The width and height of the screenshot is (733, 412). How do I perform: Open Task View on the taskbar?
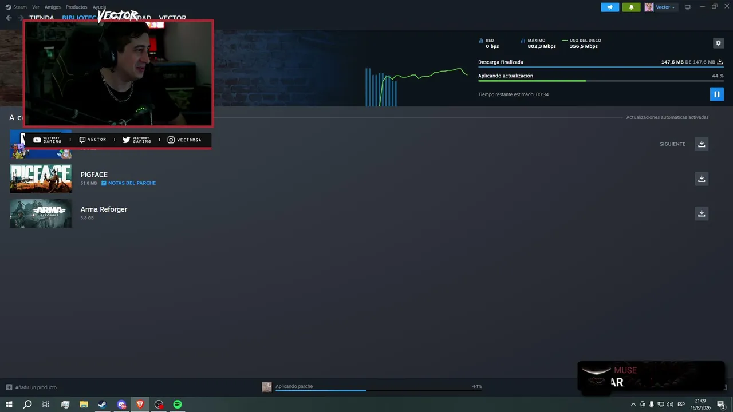(x=46, y=405)
